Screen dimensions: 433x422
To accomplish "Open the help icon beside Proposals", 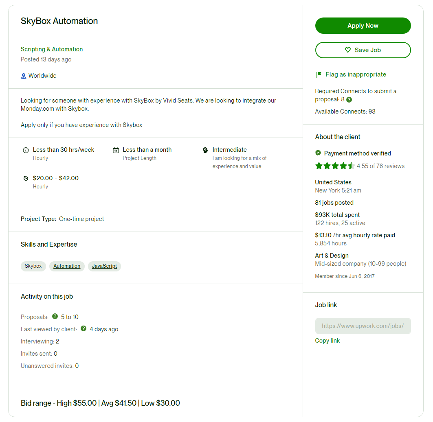I will pyautogui.click(x=55, y=316).
